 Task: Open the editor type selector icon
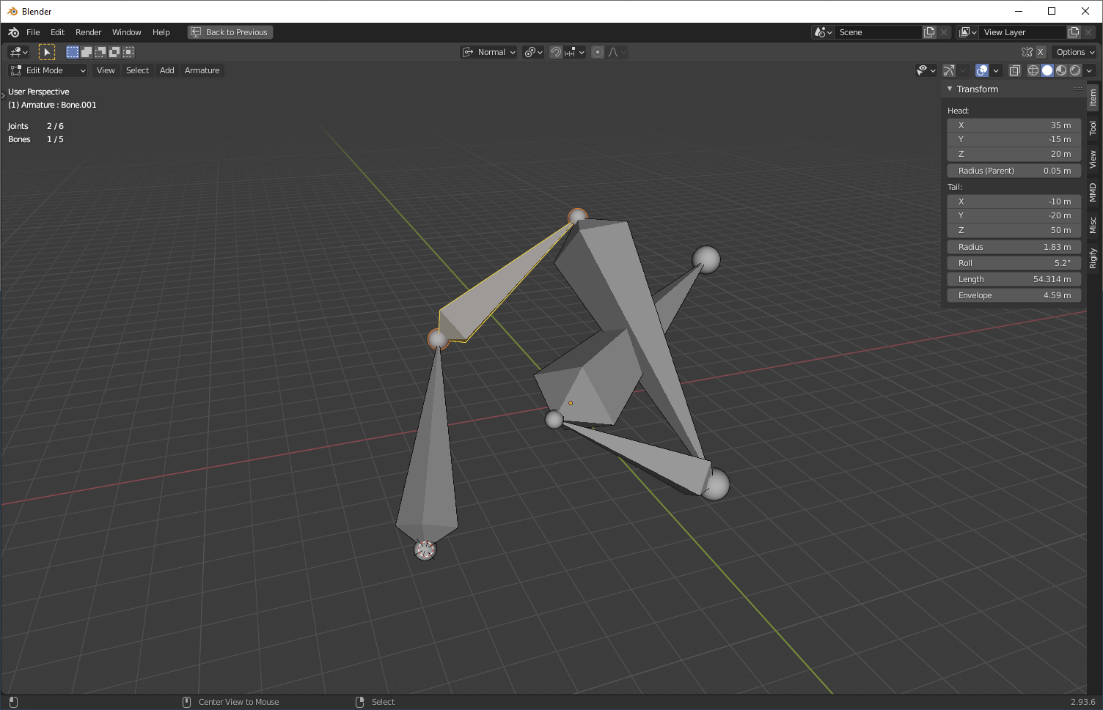[18, 52]
